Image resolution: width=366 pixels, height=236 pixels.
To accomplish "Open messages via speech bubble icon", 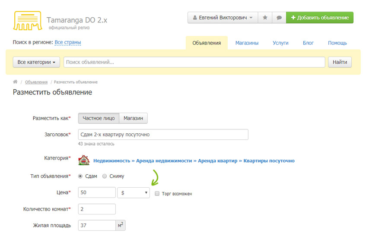I will [279, 18].
